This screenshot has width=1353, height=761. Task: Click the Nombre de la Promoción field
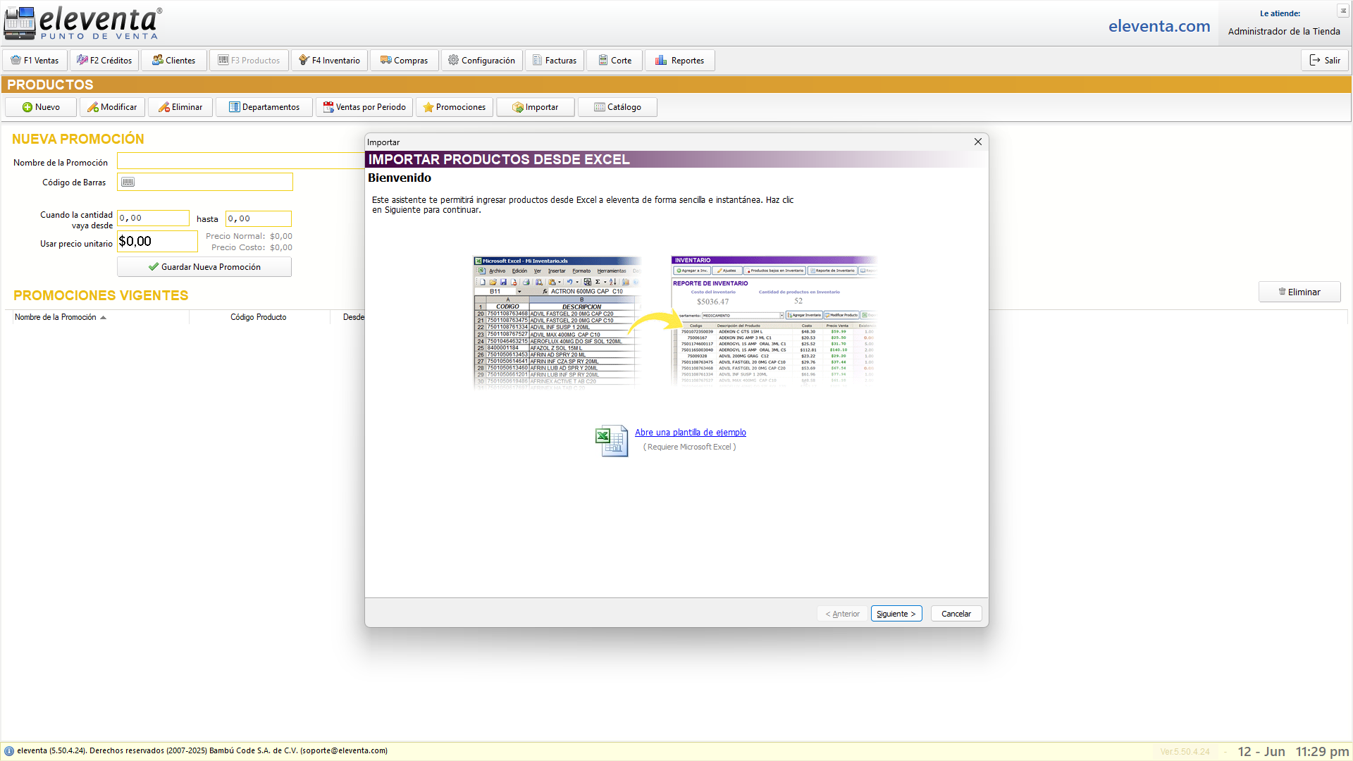pos(240,162)
